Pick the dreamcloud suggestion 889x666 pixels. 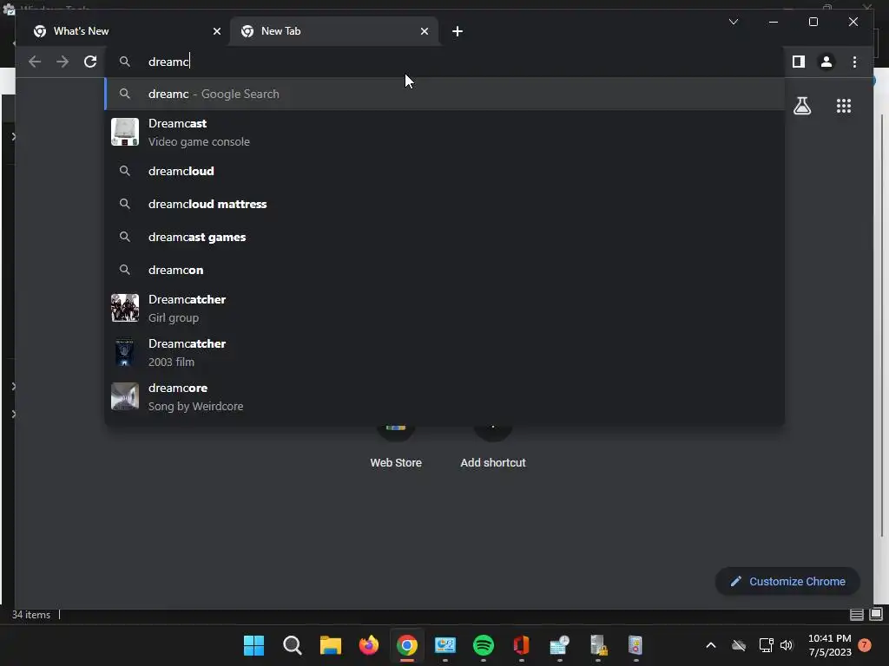point(445,171)
